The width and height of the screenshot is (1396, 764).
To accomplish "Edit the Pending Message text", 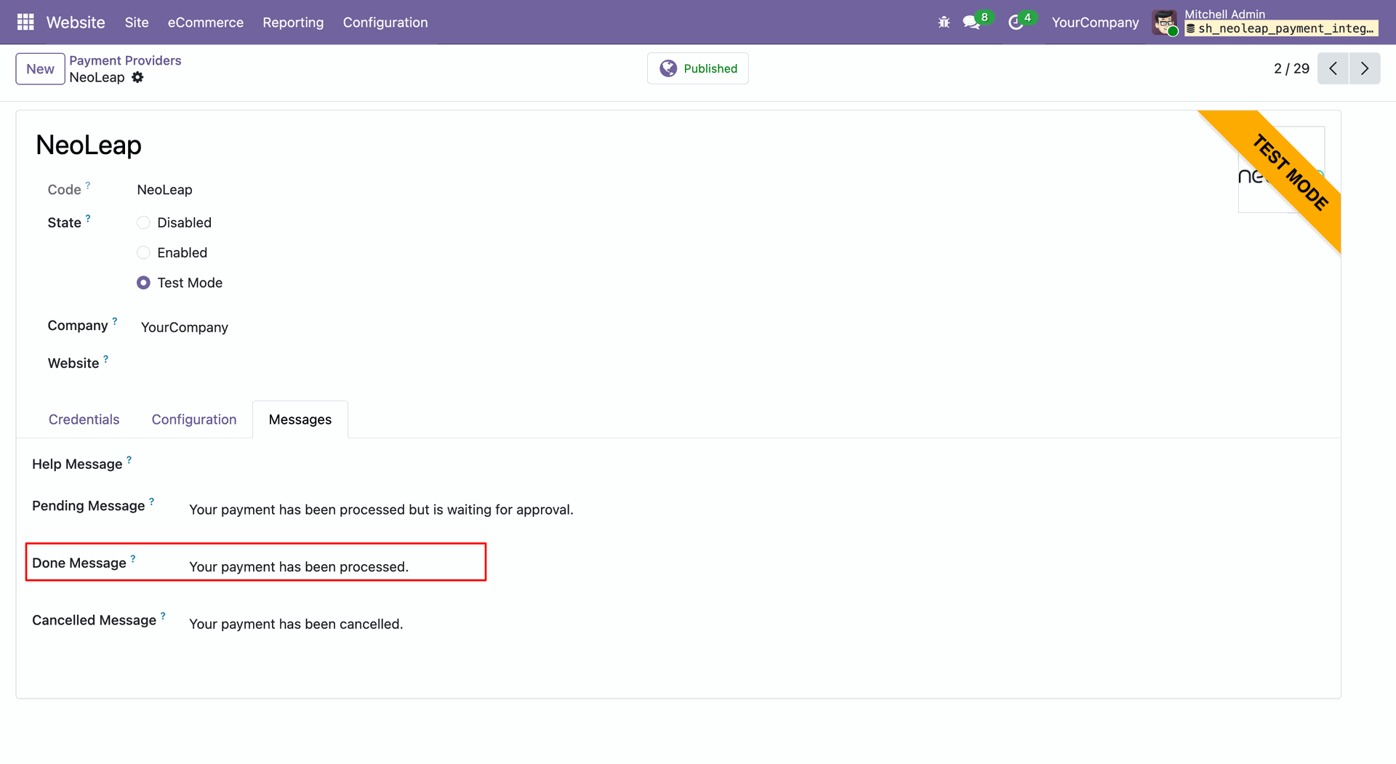I will pos(382,510).
